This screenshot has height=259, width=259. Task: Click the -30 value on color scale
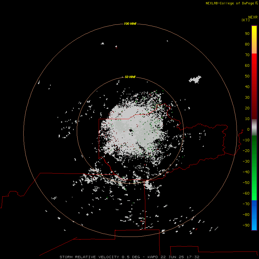point(246,161)
